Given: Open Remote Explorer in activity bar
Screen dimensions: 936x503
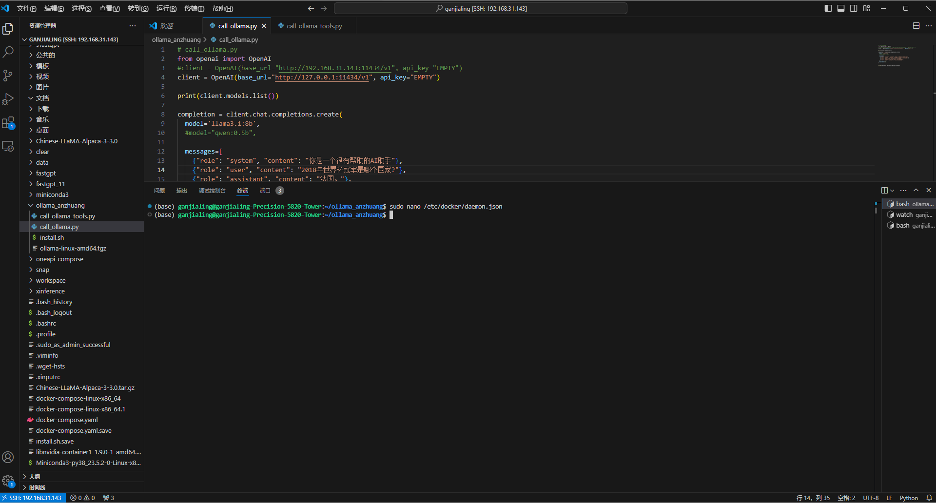Looking at the screenshot, I should [x=8, y=146].
